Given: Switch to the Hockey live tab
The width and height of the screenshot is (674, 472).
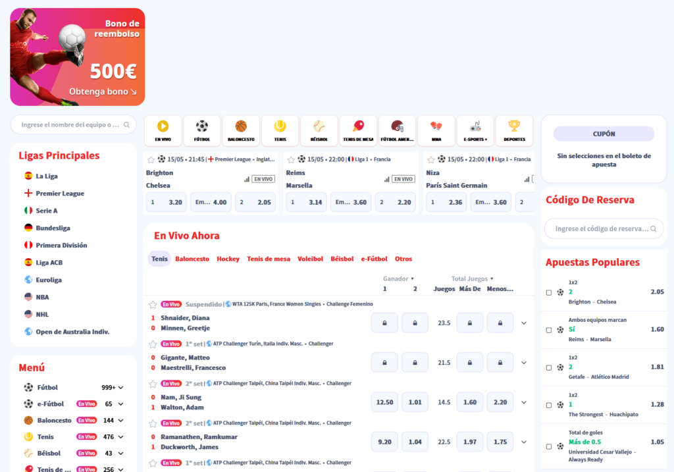Looking at the screenshot, I should [x=228, y=259].
